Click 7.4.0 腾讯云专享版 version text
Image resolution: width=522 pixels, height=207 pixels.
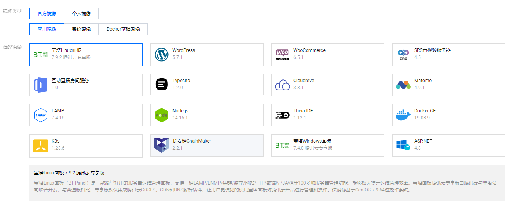coord(313,148)
